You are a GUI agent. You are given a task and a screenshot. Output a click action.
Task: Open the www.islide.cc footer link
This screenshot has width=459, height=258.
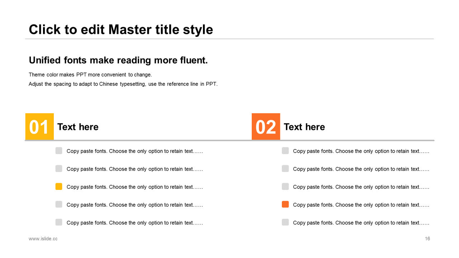[43, 239]
